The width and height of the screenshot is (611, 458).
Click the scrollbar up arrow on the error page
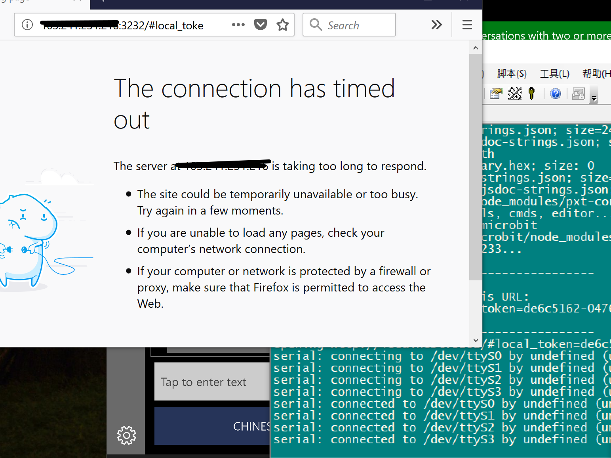pos(476,48)
